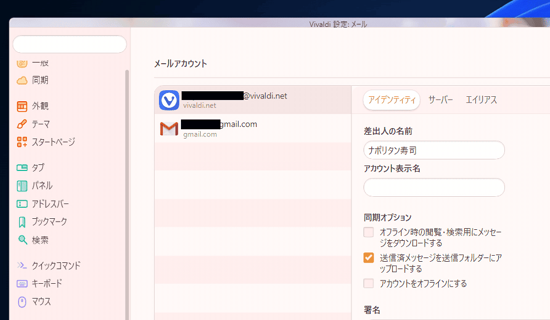Image resolution: width=550 pixels, height=320 pixels.
Task: Open テーマ settings label
Action: point(41,124)
